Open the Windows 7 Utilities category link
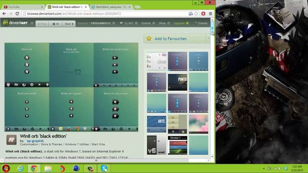Image resolution: width=308 pixels, height=173 pixels. pos(77,144)
